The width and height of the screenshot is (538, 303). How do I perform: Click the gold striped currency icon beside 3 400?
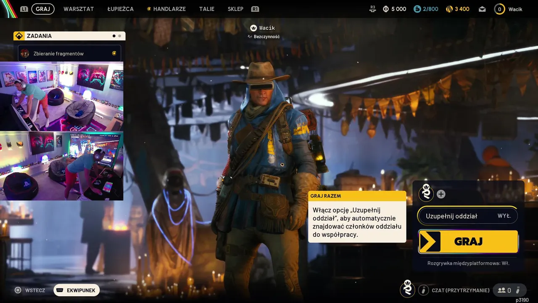[x=449, y=9]
